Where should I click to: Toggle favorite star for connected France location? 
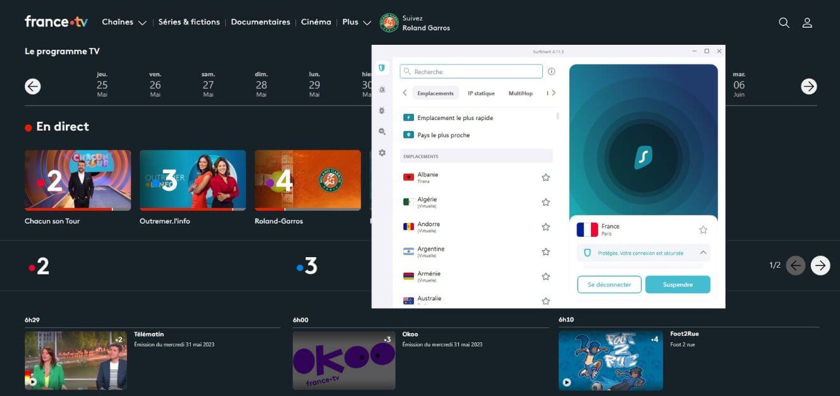pos(703,230)
